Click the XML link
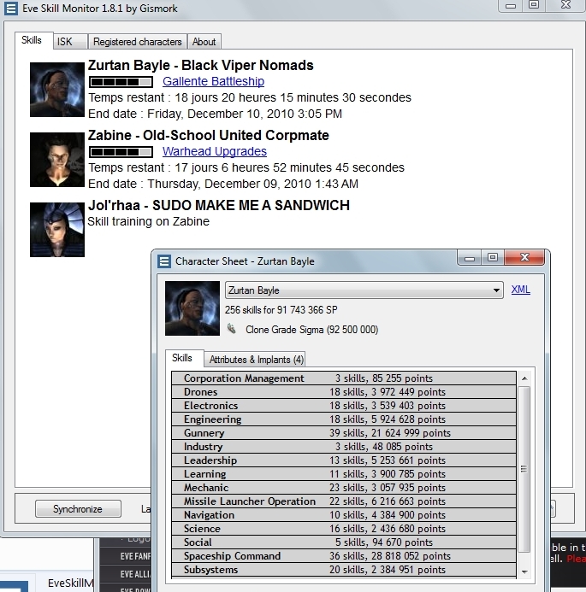The width and height of the screenshot is (586, 592). tap(521, 290)
